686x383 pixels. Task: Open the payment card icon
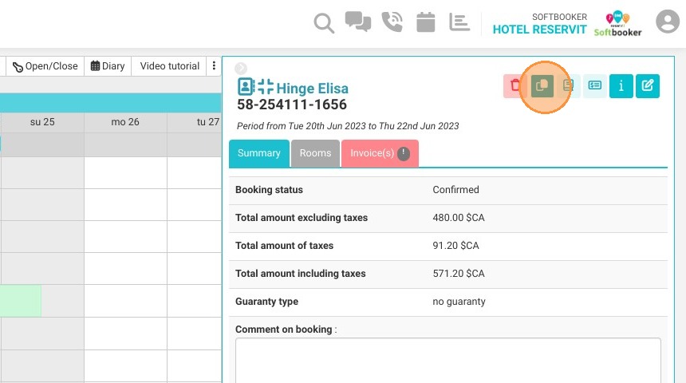(594, 86)
